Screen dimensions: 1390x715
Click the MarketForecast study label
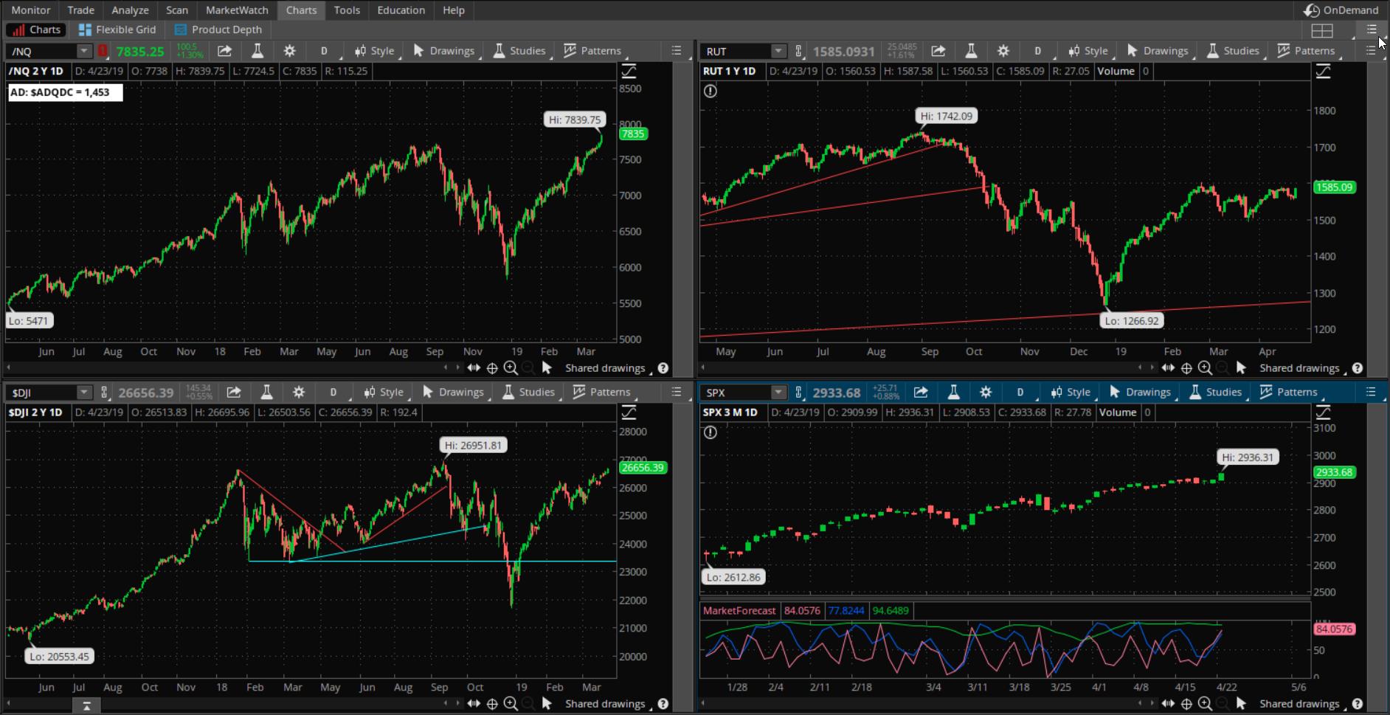739,611
